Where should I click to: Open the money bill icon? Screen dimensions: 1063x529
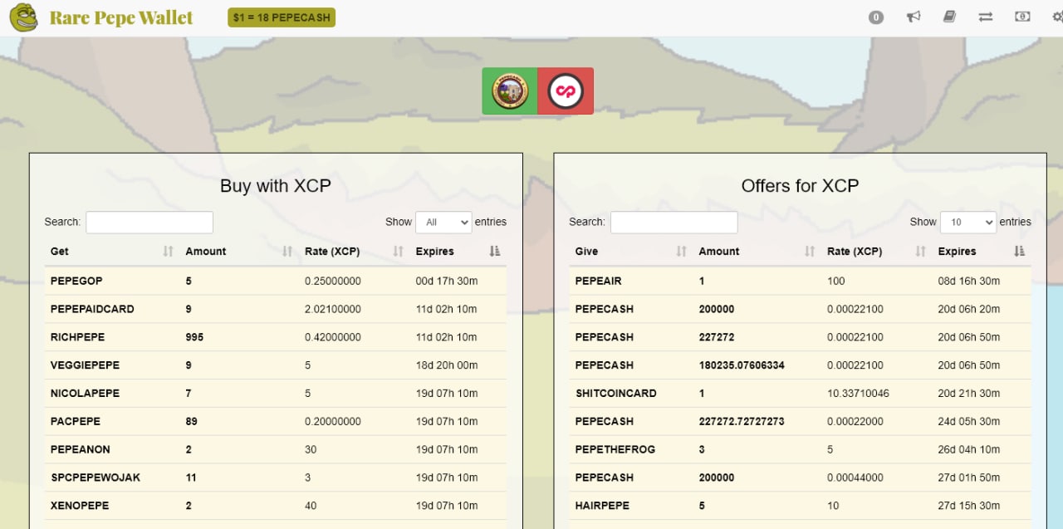coord(1022,17)
